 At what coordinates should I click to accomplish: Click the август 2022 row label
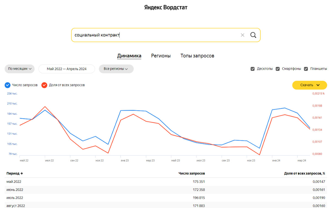[x=16, y=206]
